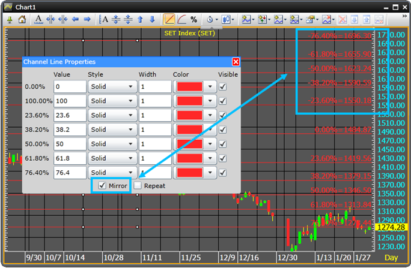This screenshot has height=268, width=411.
Task: Click the red color swatch for 38.20%
Action: (189, 130)
